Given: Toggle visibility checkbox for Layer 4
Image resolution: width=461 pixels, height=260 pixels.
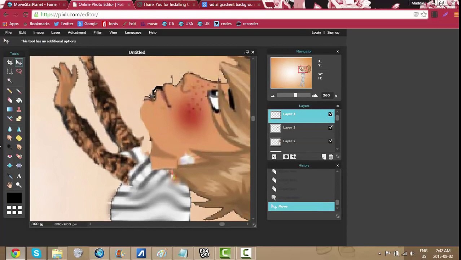Looking at the screenshot, I should point(330,114).
